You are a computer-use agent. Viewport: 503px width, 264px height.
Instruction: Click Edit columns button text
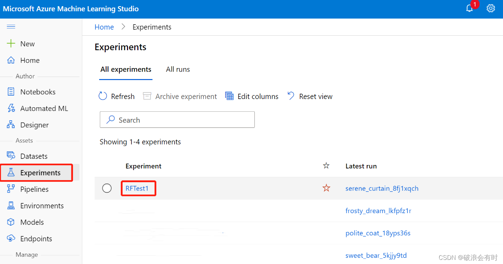(x=258, y=97)
